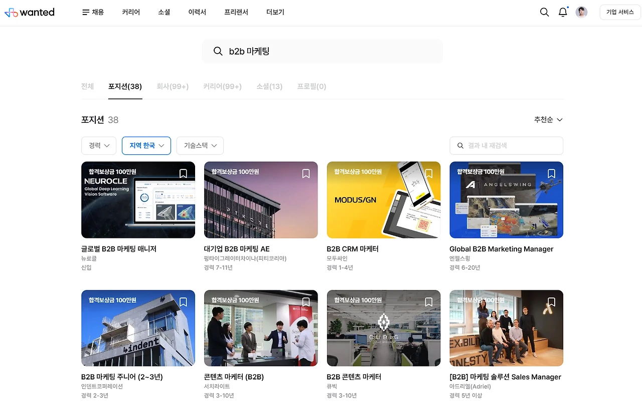The width and height of the screenshot is (642, 408).
Task: Open the profile avatar menu
Action: 581,12
